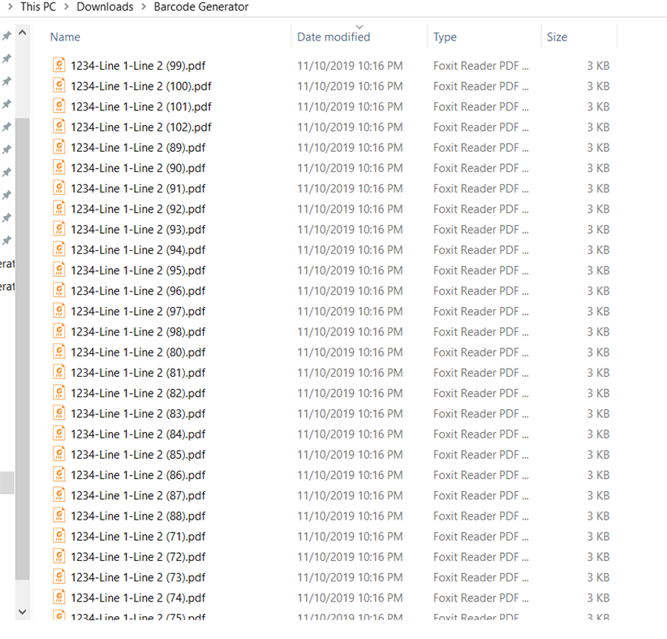Click the Foxit PDF icon beside 1234-Line 1-Line 2 (98).pdf
This screenshot has width=667, height=639.
58,331
